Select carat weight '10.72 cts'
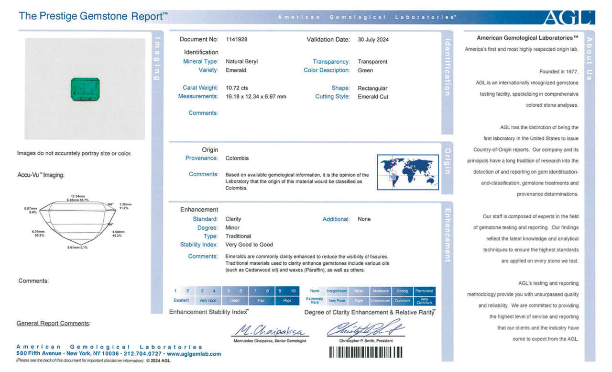612x372 pixels. (x=237, y=88)
